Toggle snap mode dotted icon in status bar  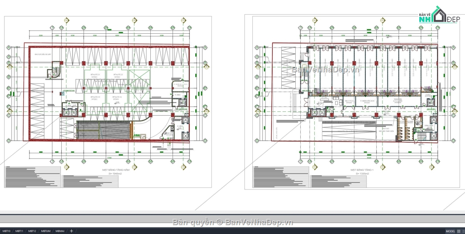point(463,231)
